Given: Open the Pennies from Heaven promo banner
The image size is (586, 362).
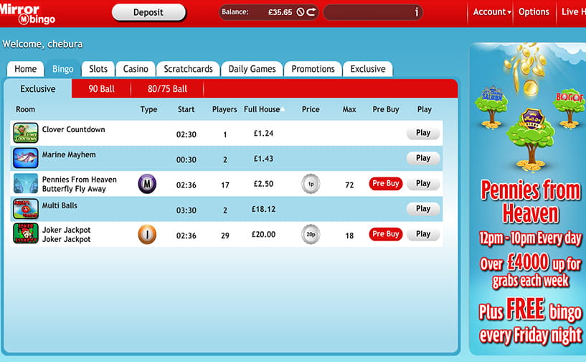Looking at the screenshot, I should point(528,198).
